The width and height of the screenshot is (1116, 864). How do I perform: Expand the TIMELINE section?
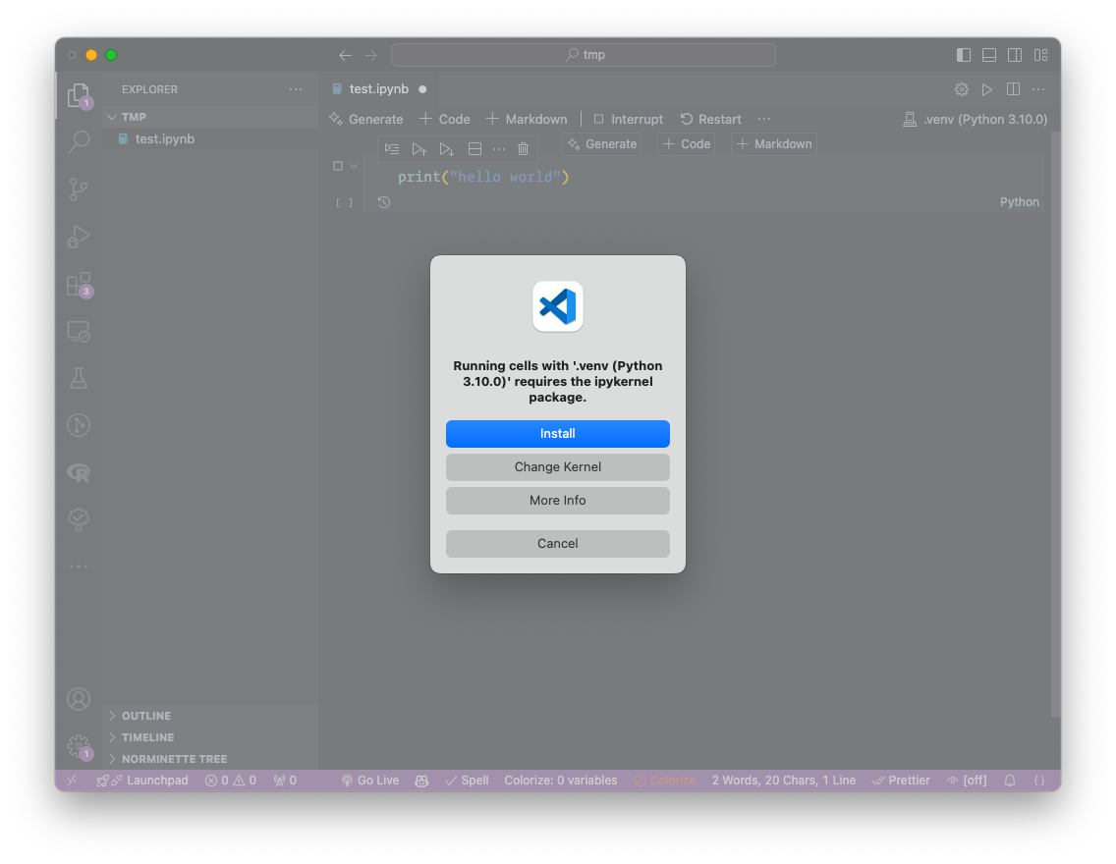pos(210,737)
